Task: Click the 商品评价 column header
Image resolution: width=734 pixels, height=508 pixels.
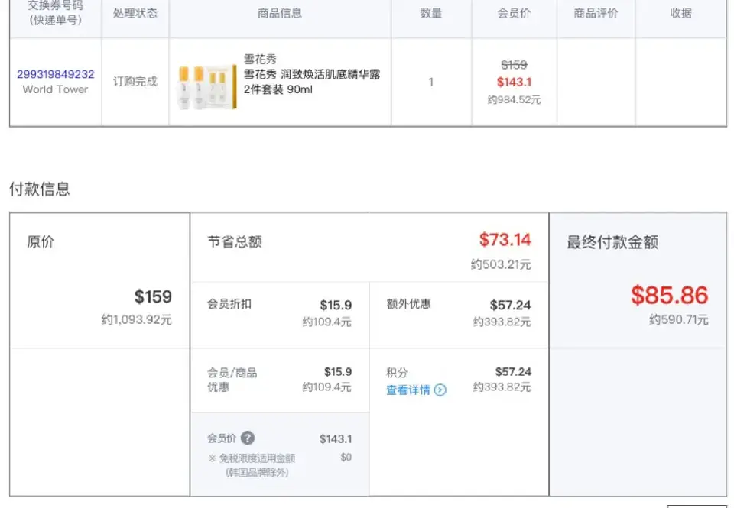Action: [596, 13]
